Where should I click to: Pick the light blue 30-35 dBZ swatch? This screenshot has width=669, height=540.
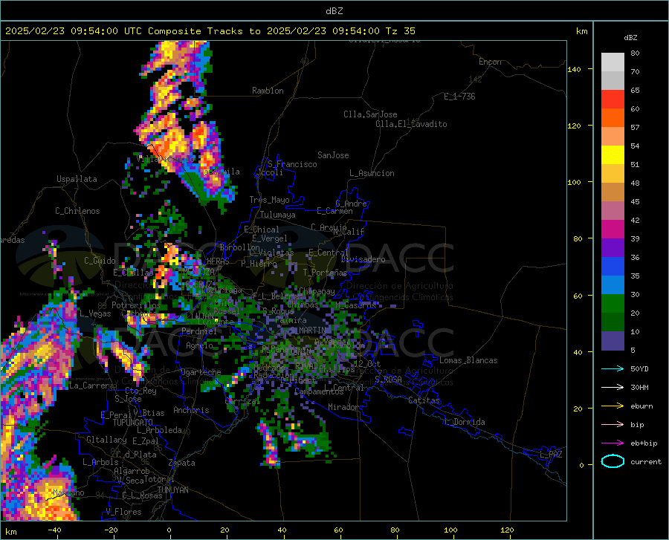point(613,285)
